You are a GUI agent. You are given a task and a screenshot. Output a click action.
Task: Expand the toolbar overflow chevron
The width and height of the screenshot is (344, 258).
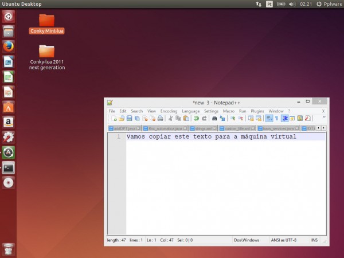[x=324, y=117]
